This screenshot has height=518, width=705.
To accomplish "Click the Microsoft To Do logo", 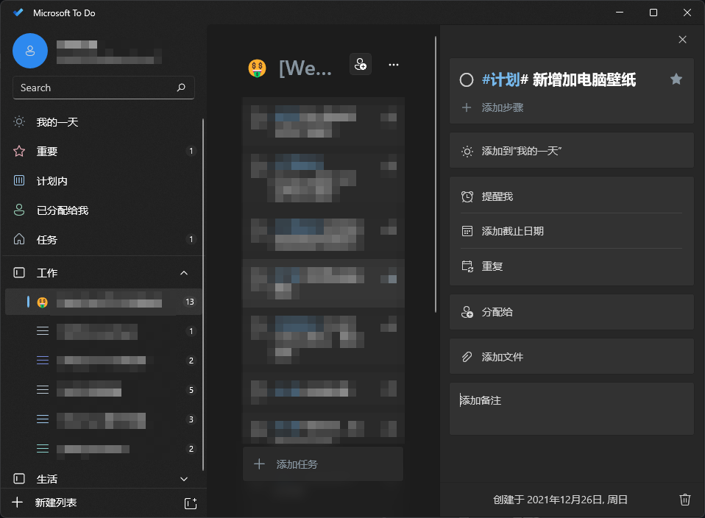I will click(x=18, y=13).
